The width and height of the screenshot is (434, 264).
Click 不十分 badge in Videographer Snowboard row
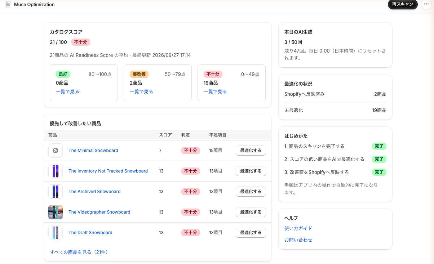pyautogui.click(x=191, y=212)
